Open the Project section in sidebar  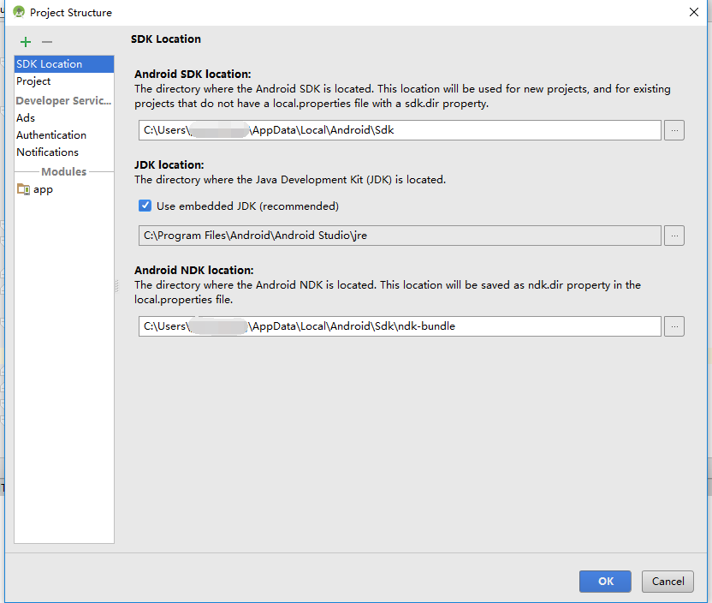(x=64, y=81)
